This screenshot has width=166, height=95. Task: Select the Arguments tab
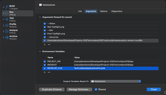click(x=91, y=11)
